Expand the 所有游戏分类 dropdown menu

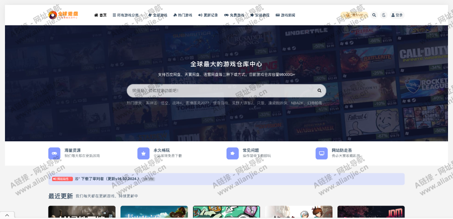pos(127,15)
